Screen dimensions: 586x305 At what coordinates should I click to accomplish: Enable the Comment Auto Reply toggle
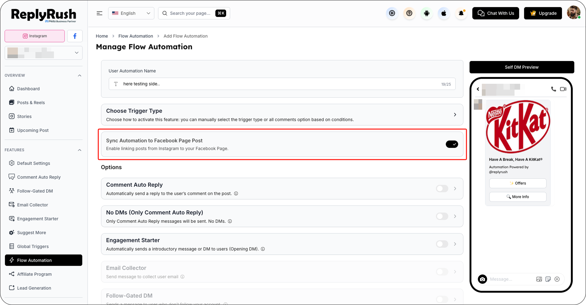click(442, 189)
